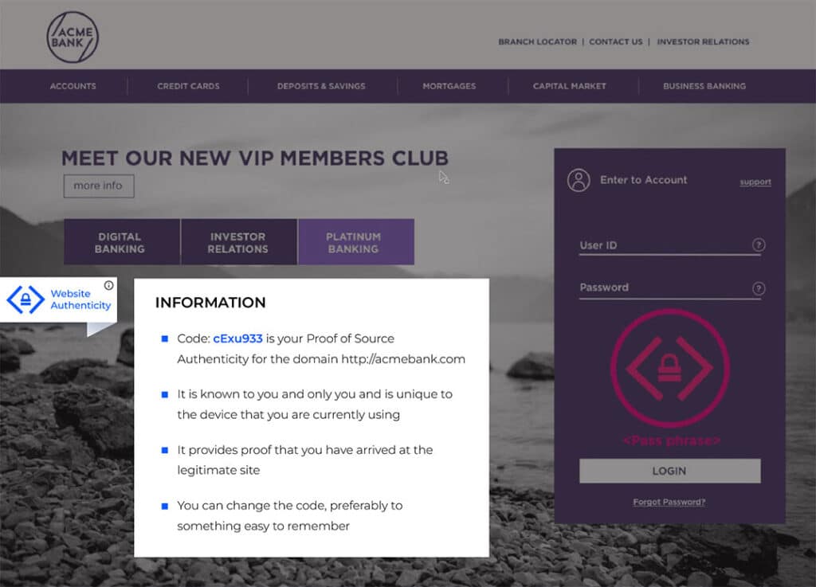This screenshot has height=587, width=816.
Task: Open the Forgot Password link
Action: (x=669, y=501)
